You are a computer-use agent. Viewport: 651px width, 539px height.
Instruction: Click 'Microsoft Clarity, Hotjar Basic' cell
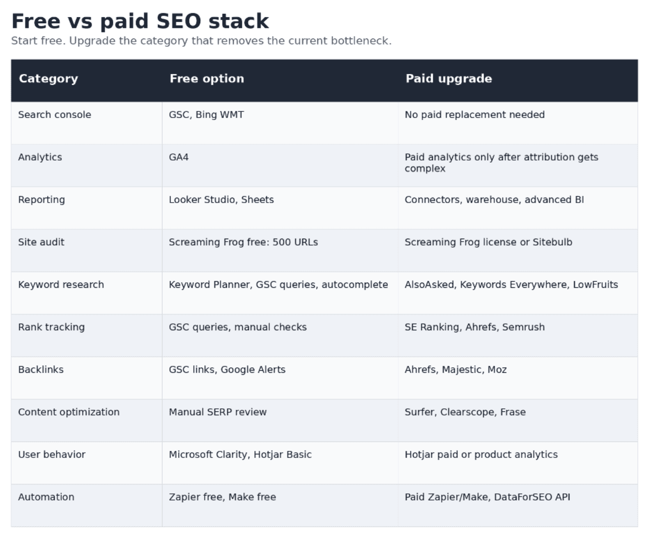coord(280,464)
